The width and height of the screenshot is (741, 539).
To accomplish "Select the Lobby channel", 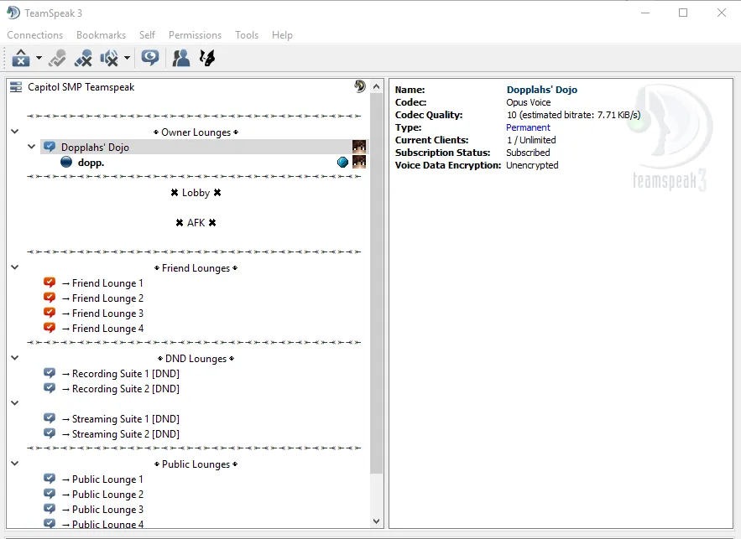I will click(196, 193).
